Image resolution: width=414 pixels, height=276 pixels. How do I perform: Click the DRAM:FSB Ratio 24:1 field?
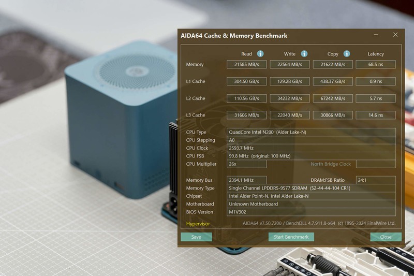click(x=375, y=180)
